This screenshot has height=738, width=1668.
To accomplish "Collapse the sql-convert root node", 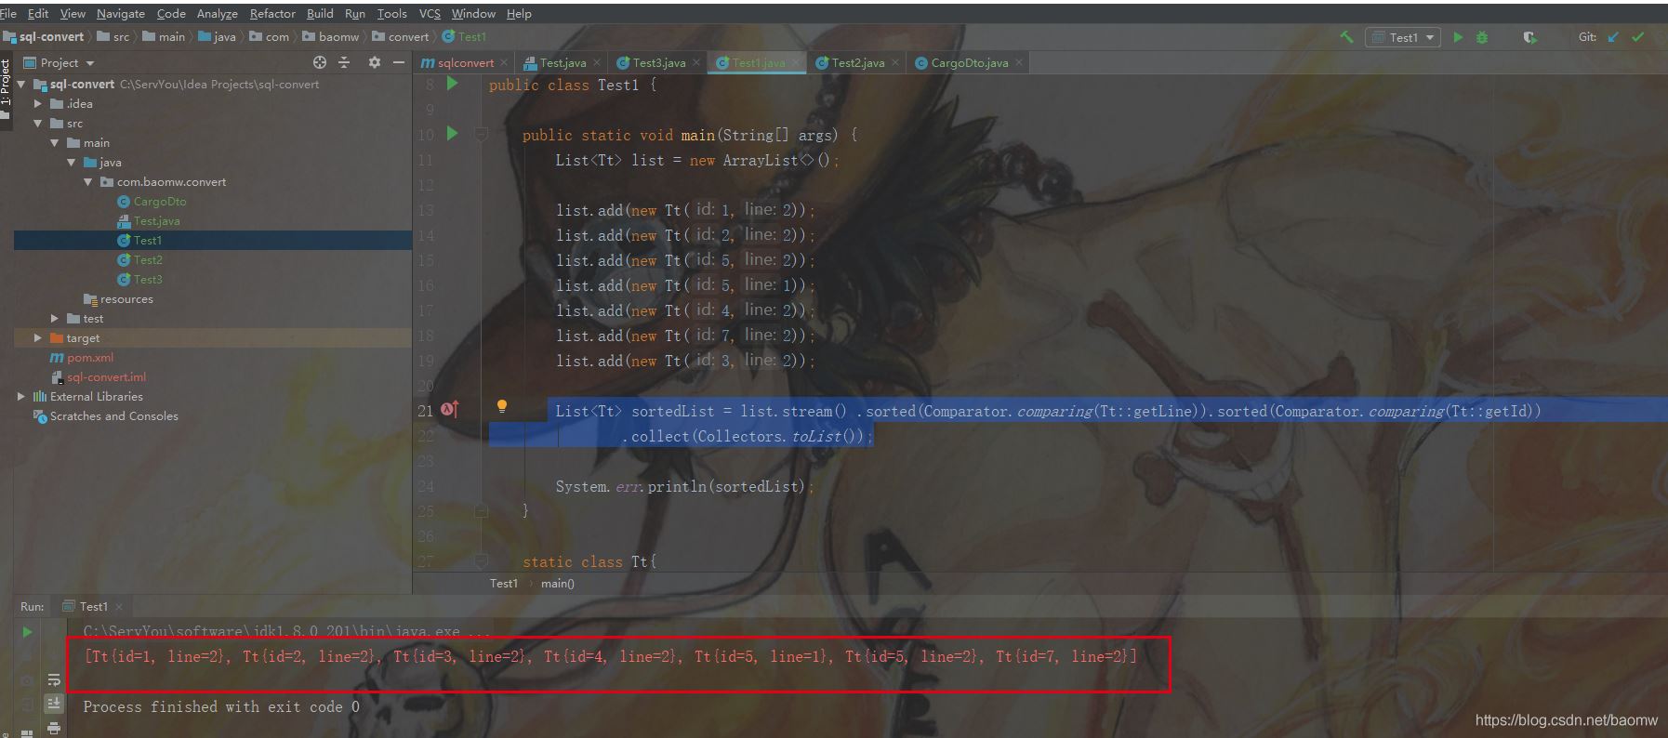I will [21, 85].
